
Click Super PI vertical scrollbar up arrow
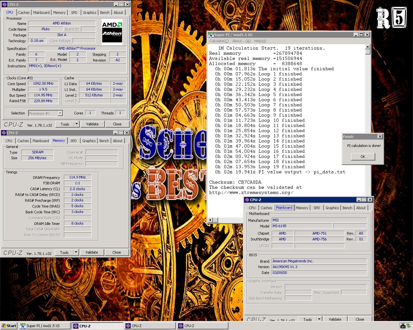(368, 47)
